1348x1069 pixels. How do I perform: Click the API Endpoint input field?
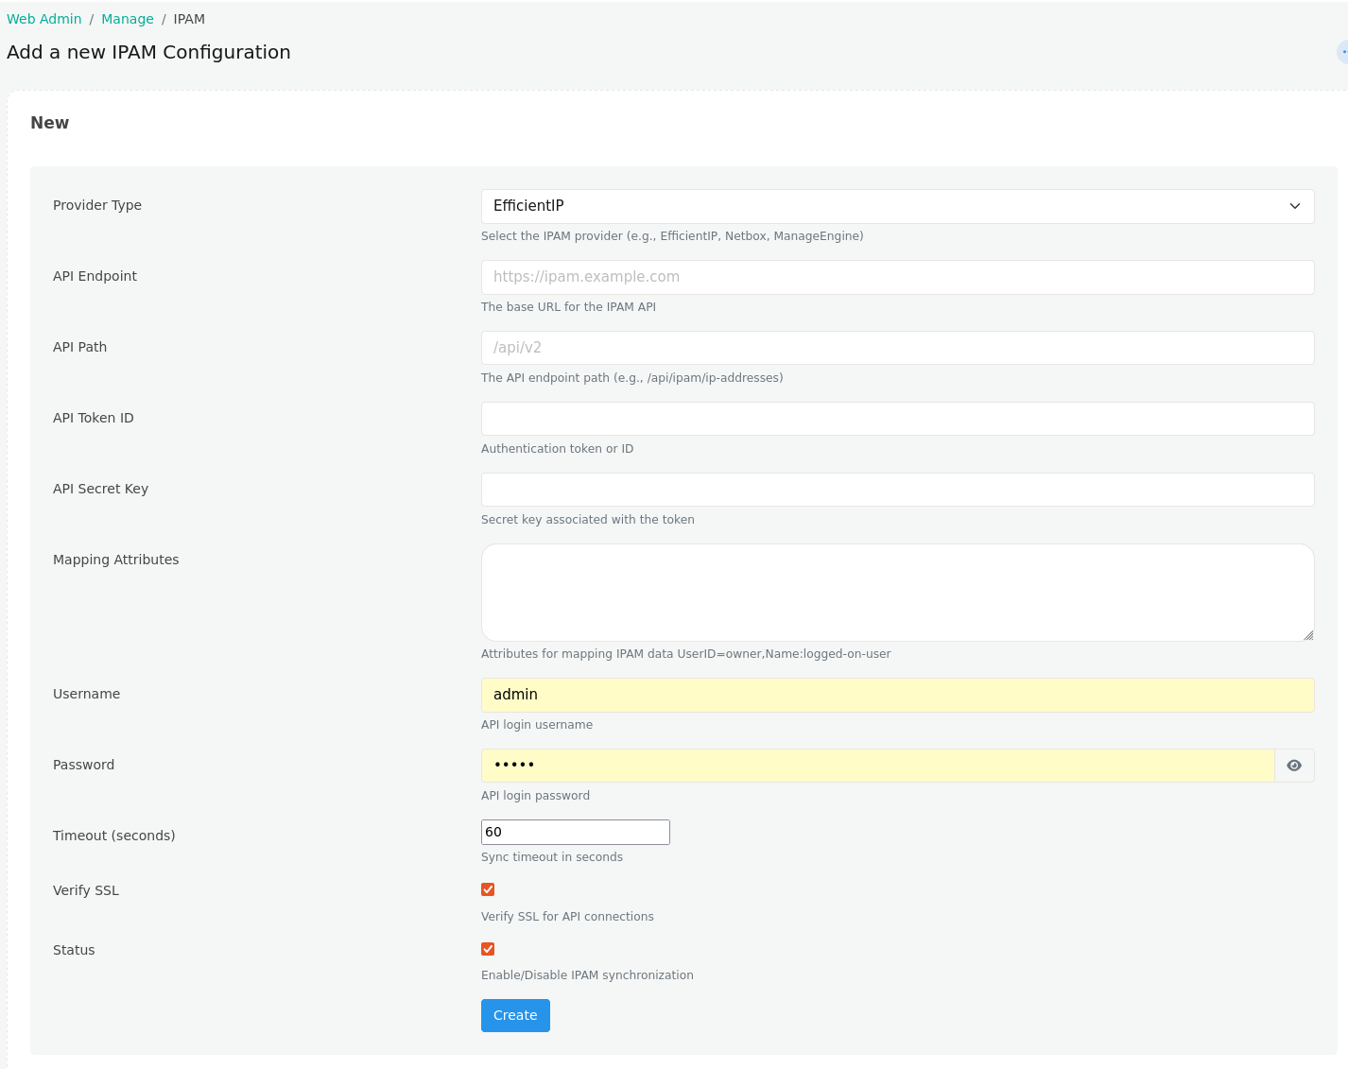[897, 277]
